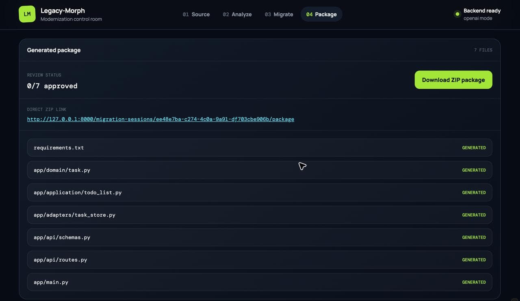This screenshot has width=520, height=301.
Task: Select the 04 Package step
Action: (x=321, y=14)
